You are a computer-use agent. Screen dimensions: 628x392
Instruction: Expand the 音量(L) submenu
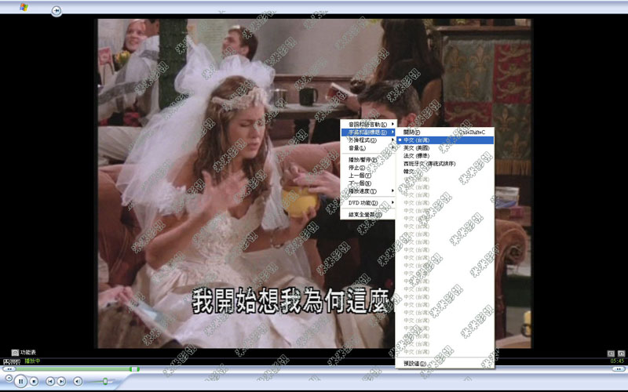pos(367,148)
